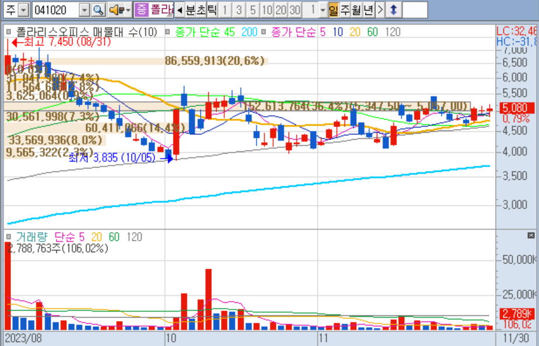The image size is (539, 346).
Task: Click the gray 120 label in price legend
Action: coord(393,32)
